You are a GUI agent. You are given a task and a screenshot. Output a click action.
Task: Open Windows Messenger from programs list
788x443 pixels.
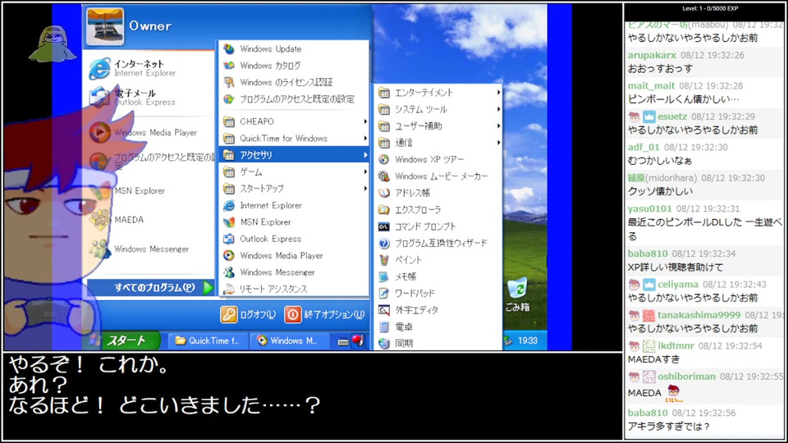(294, 272)
